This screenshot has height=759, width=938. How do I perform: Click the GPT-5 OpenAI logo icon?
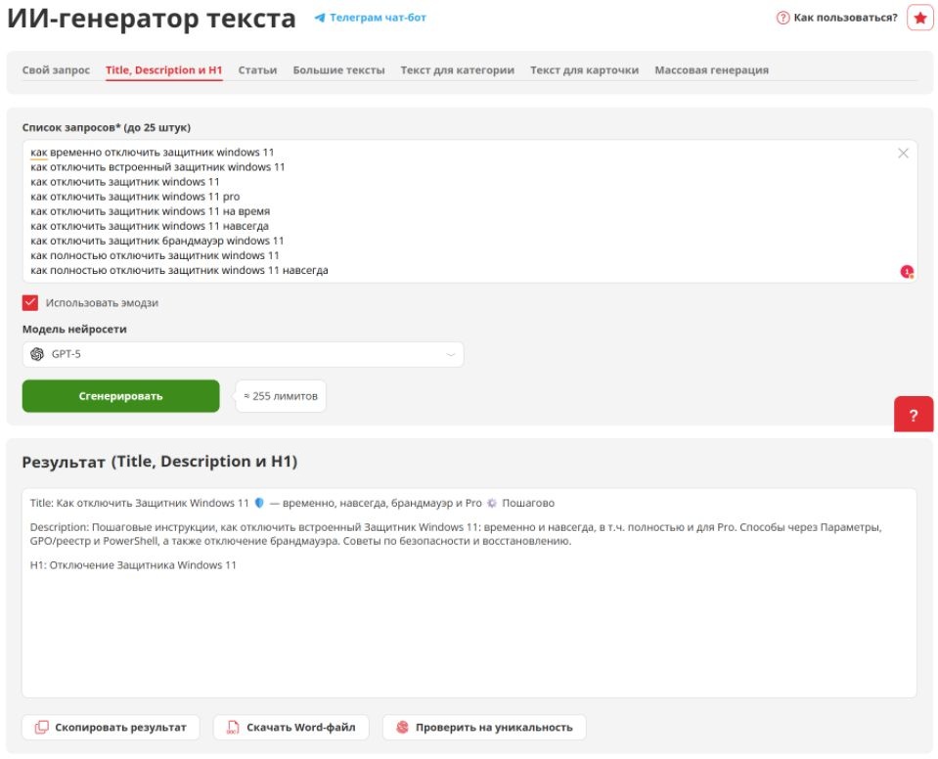pos(37,354)
